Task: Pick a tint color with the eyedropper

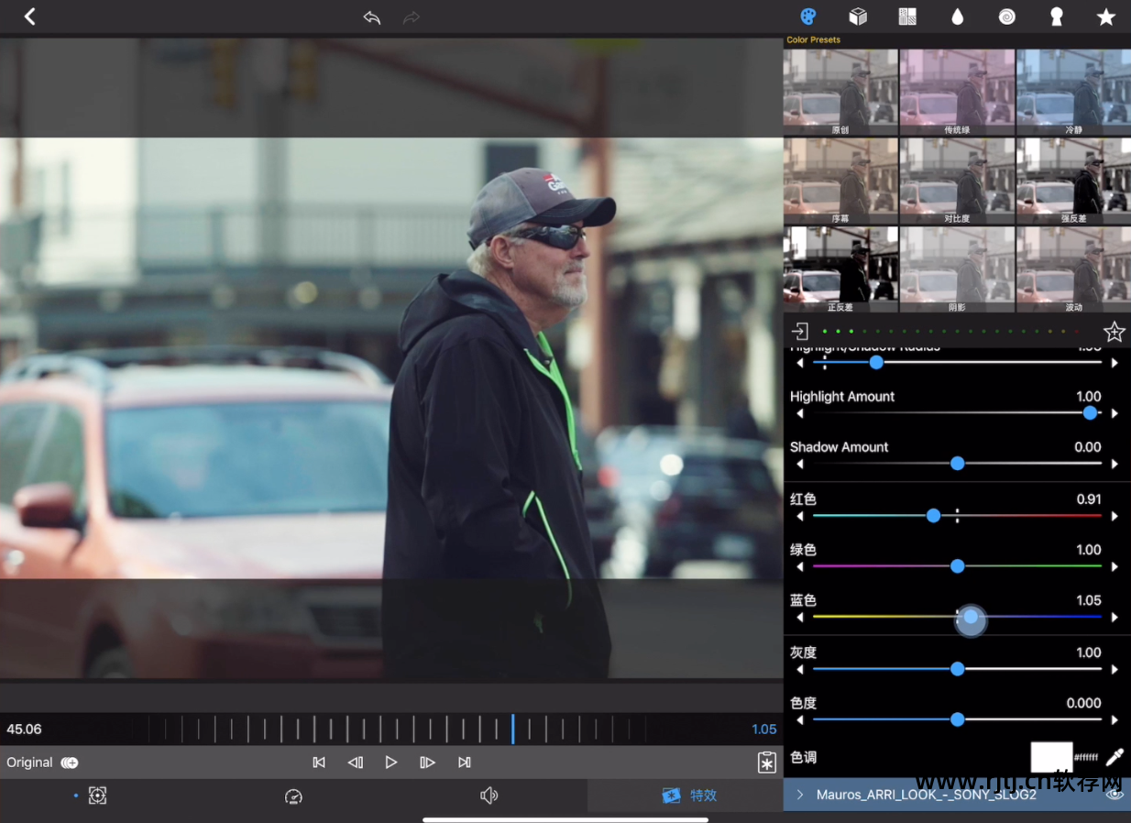Action: (x=1115, y=757)
